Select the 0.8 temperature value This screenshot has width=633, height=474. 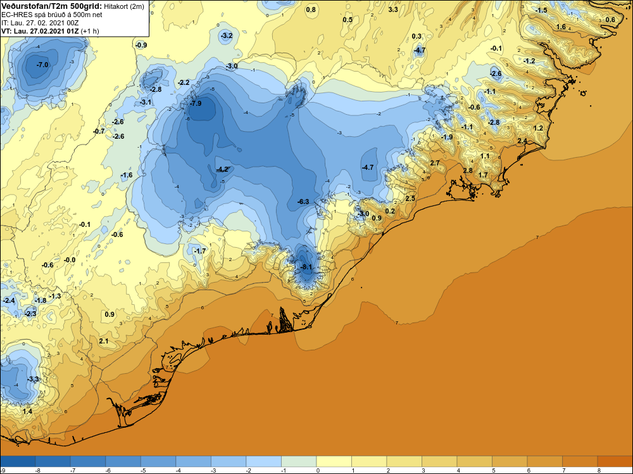click(311, 10)
